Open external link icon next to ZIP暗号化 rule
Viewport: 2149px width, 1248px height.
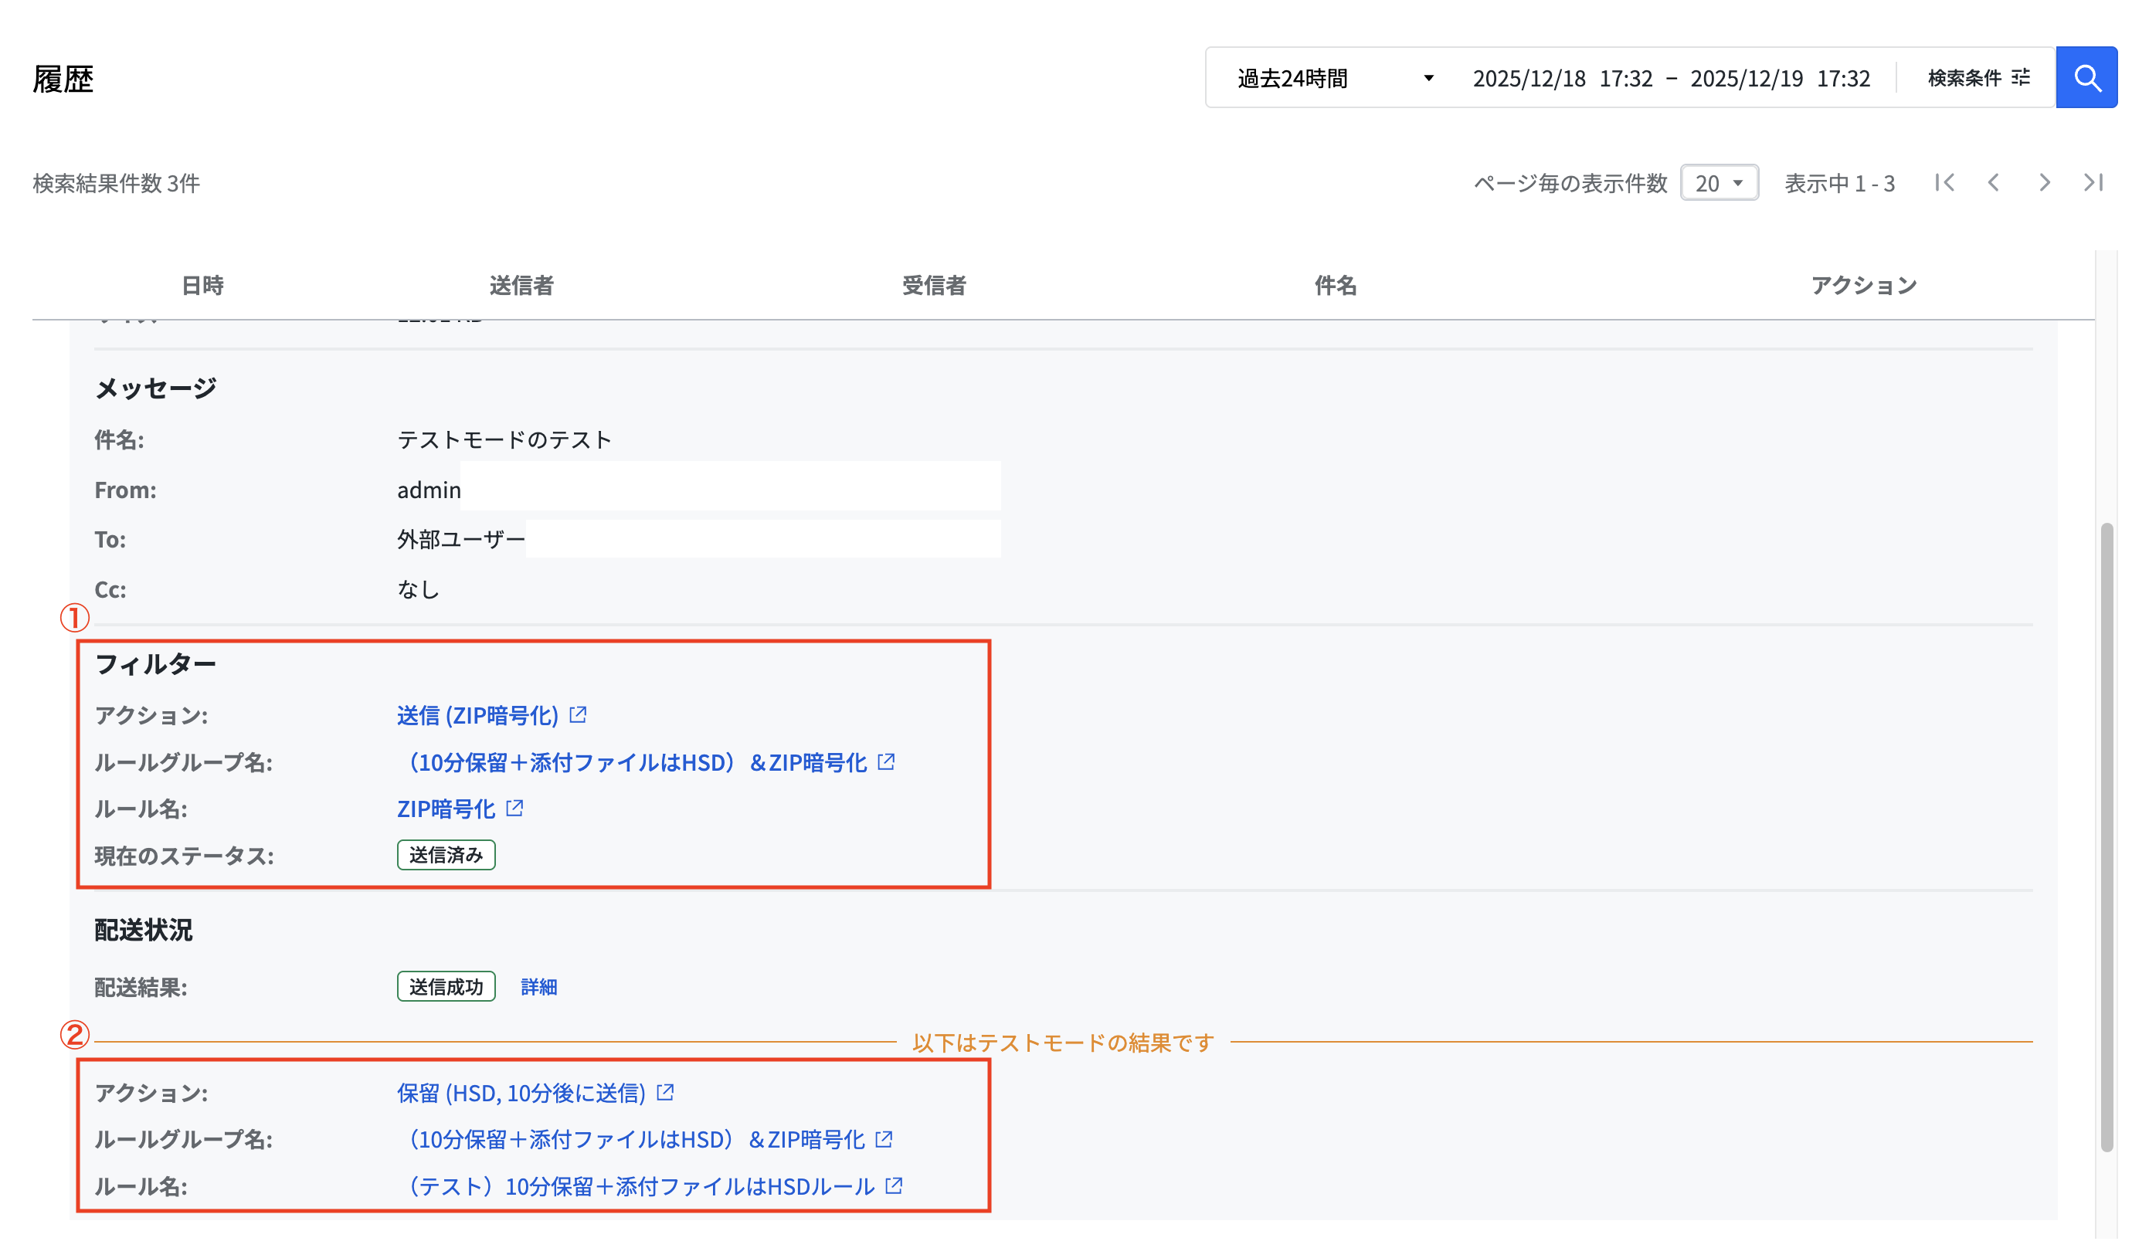pos(514,808)
